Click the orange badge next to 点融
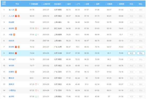This screenshot has height=99, width=146. coord(14,35)
